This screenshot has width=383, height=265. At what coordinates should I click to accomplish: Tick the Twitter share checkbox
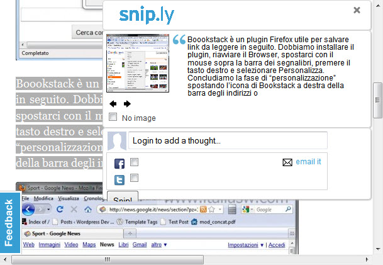[x=134, y=178]
